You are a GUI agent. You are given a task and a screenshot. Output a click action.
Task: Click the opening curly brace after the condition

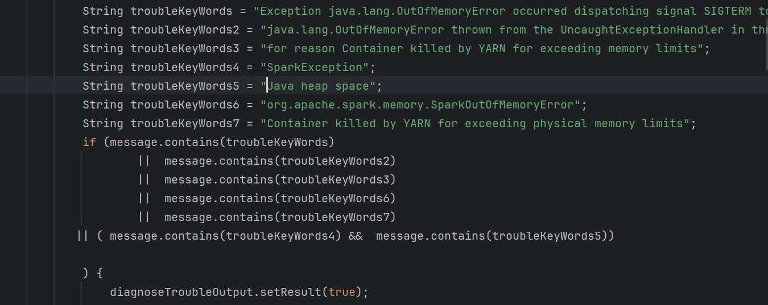coord(100,273)
